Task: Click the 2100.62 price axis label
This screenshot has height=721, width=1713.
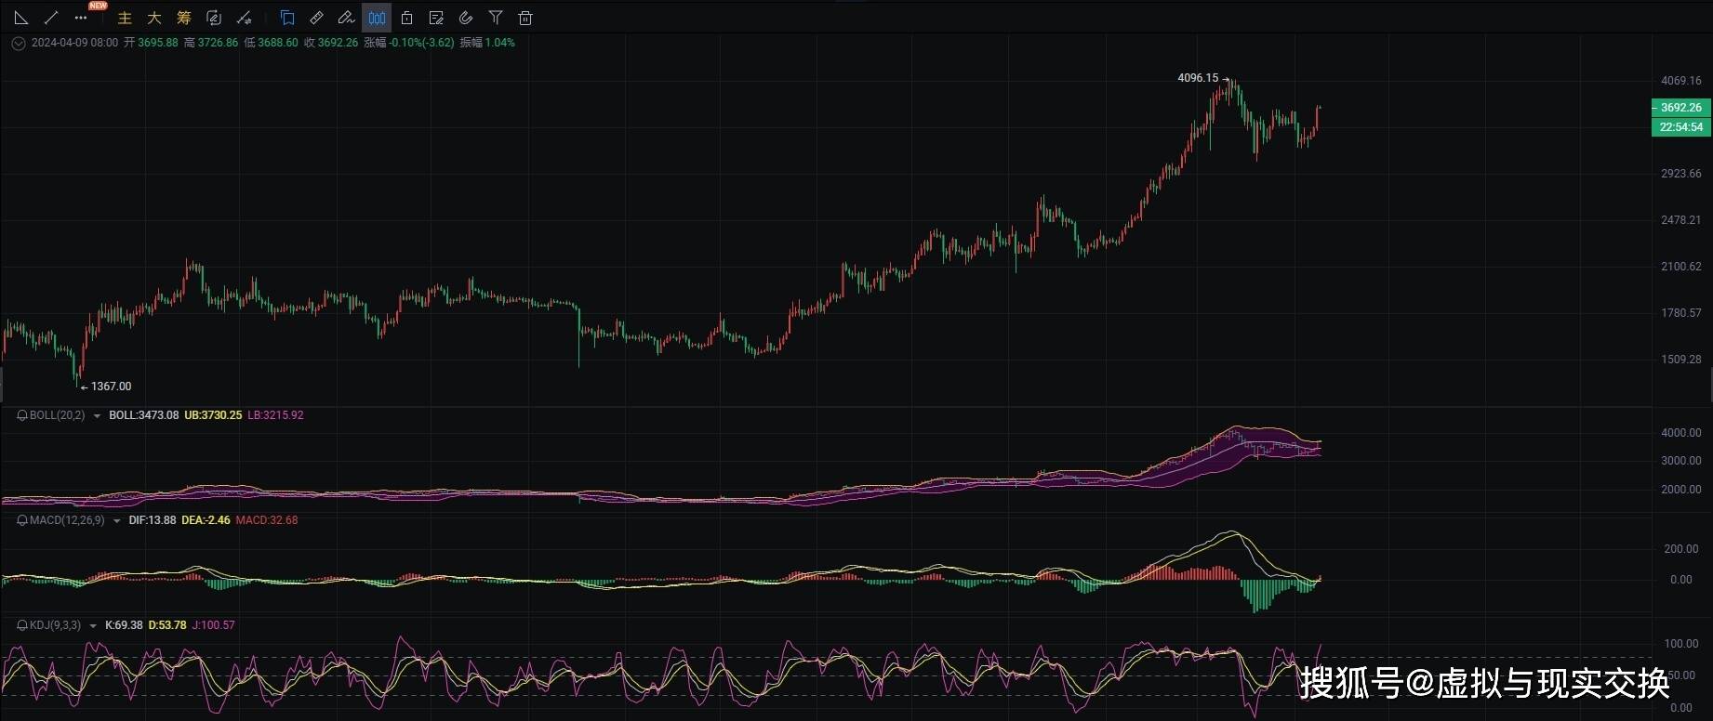Action: pyautogui.click(x=1681, y=267)
